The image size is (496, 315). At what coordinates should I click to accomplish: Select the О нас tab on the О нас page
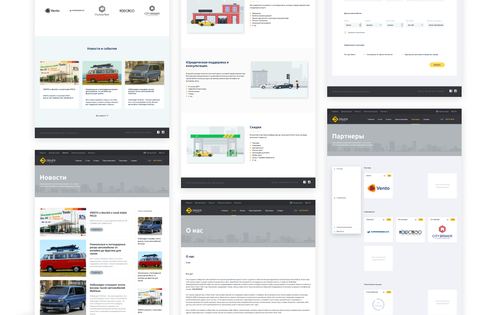coord(234,210)
